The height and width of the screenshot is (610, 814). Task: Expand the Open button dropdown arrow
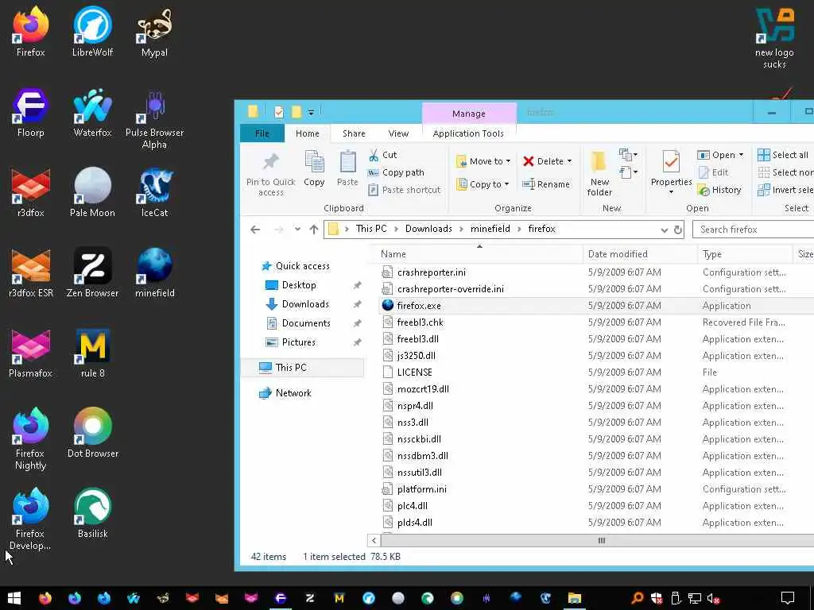[741, 155]
